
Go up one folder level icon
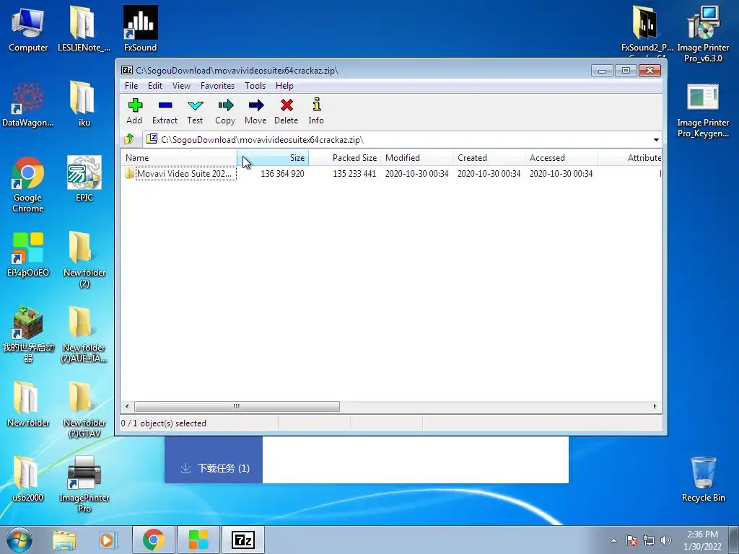[128, 139]
